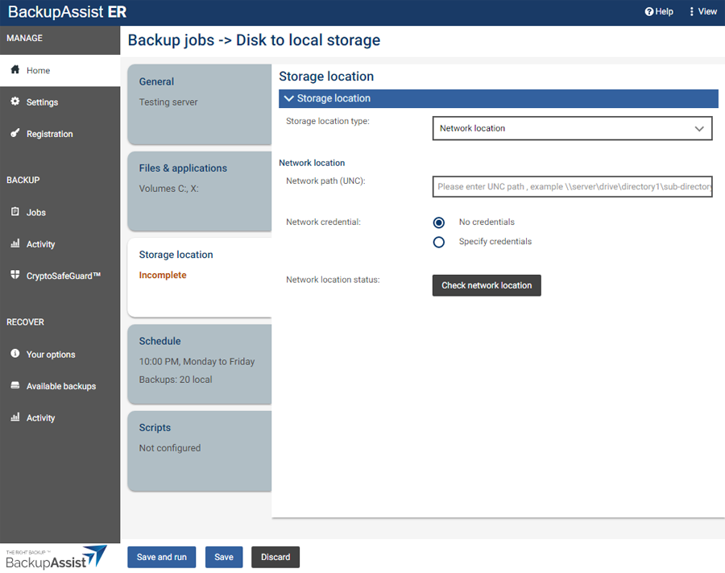Click the 'Network credential:' label
Screen dimensions: 725x573
click(323, 222)
